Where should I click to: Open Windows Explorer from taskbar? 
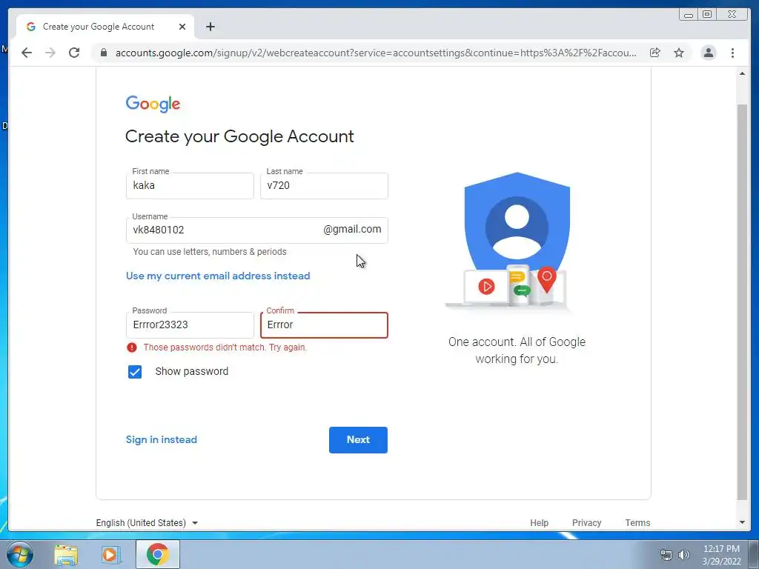pos(66,554)
